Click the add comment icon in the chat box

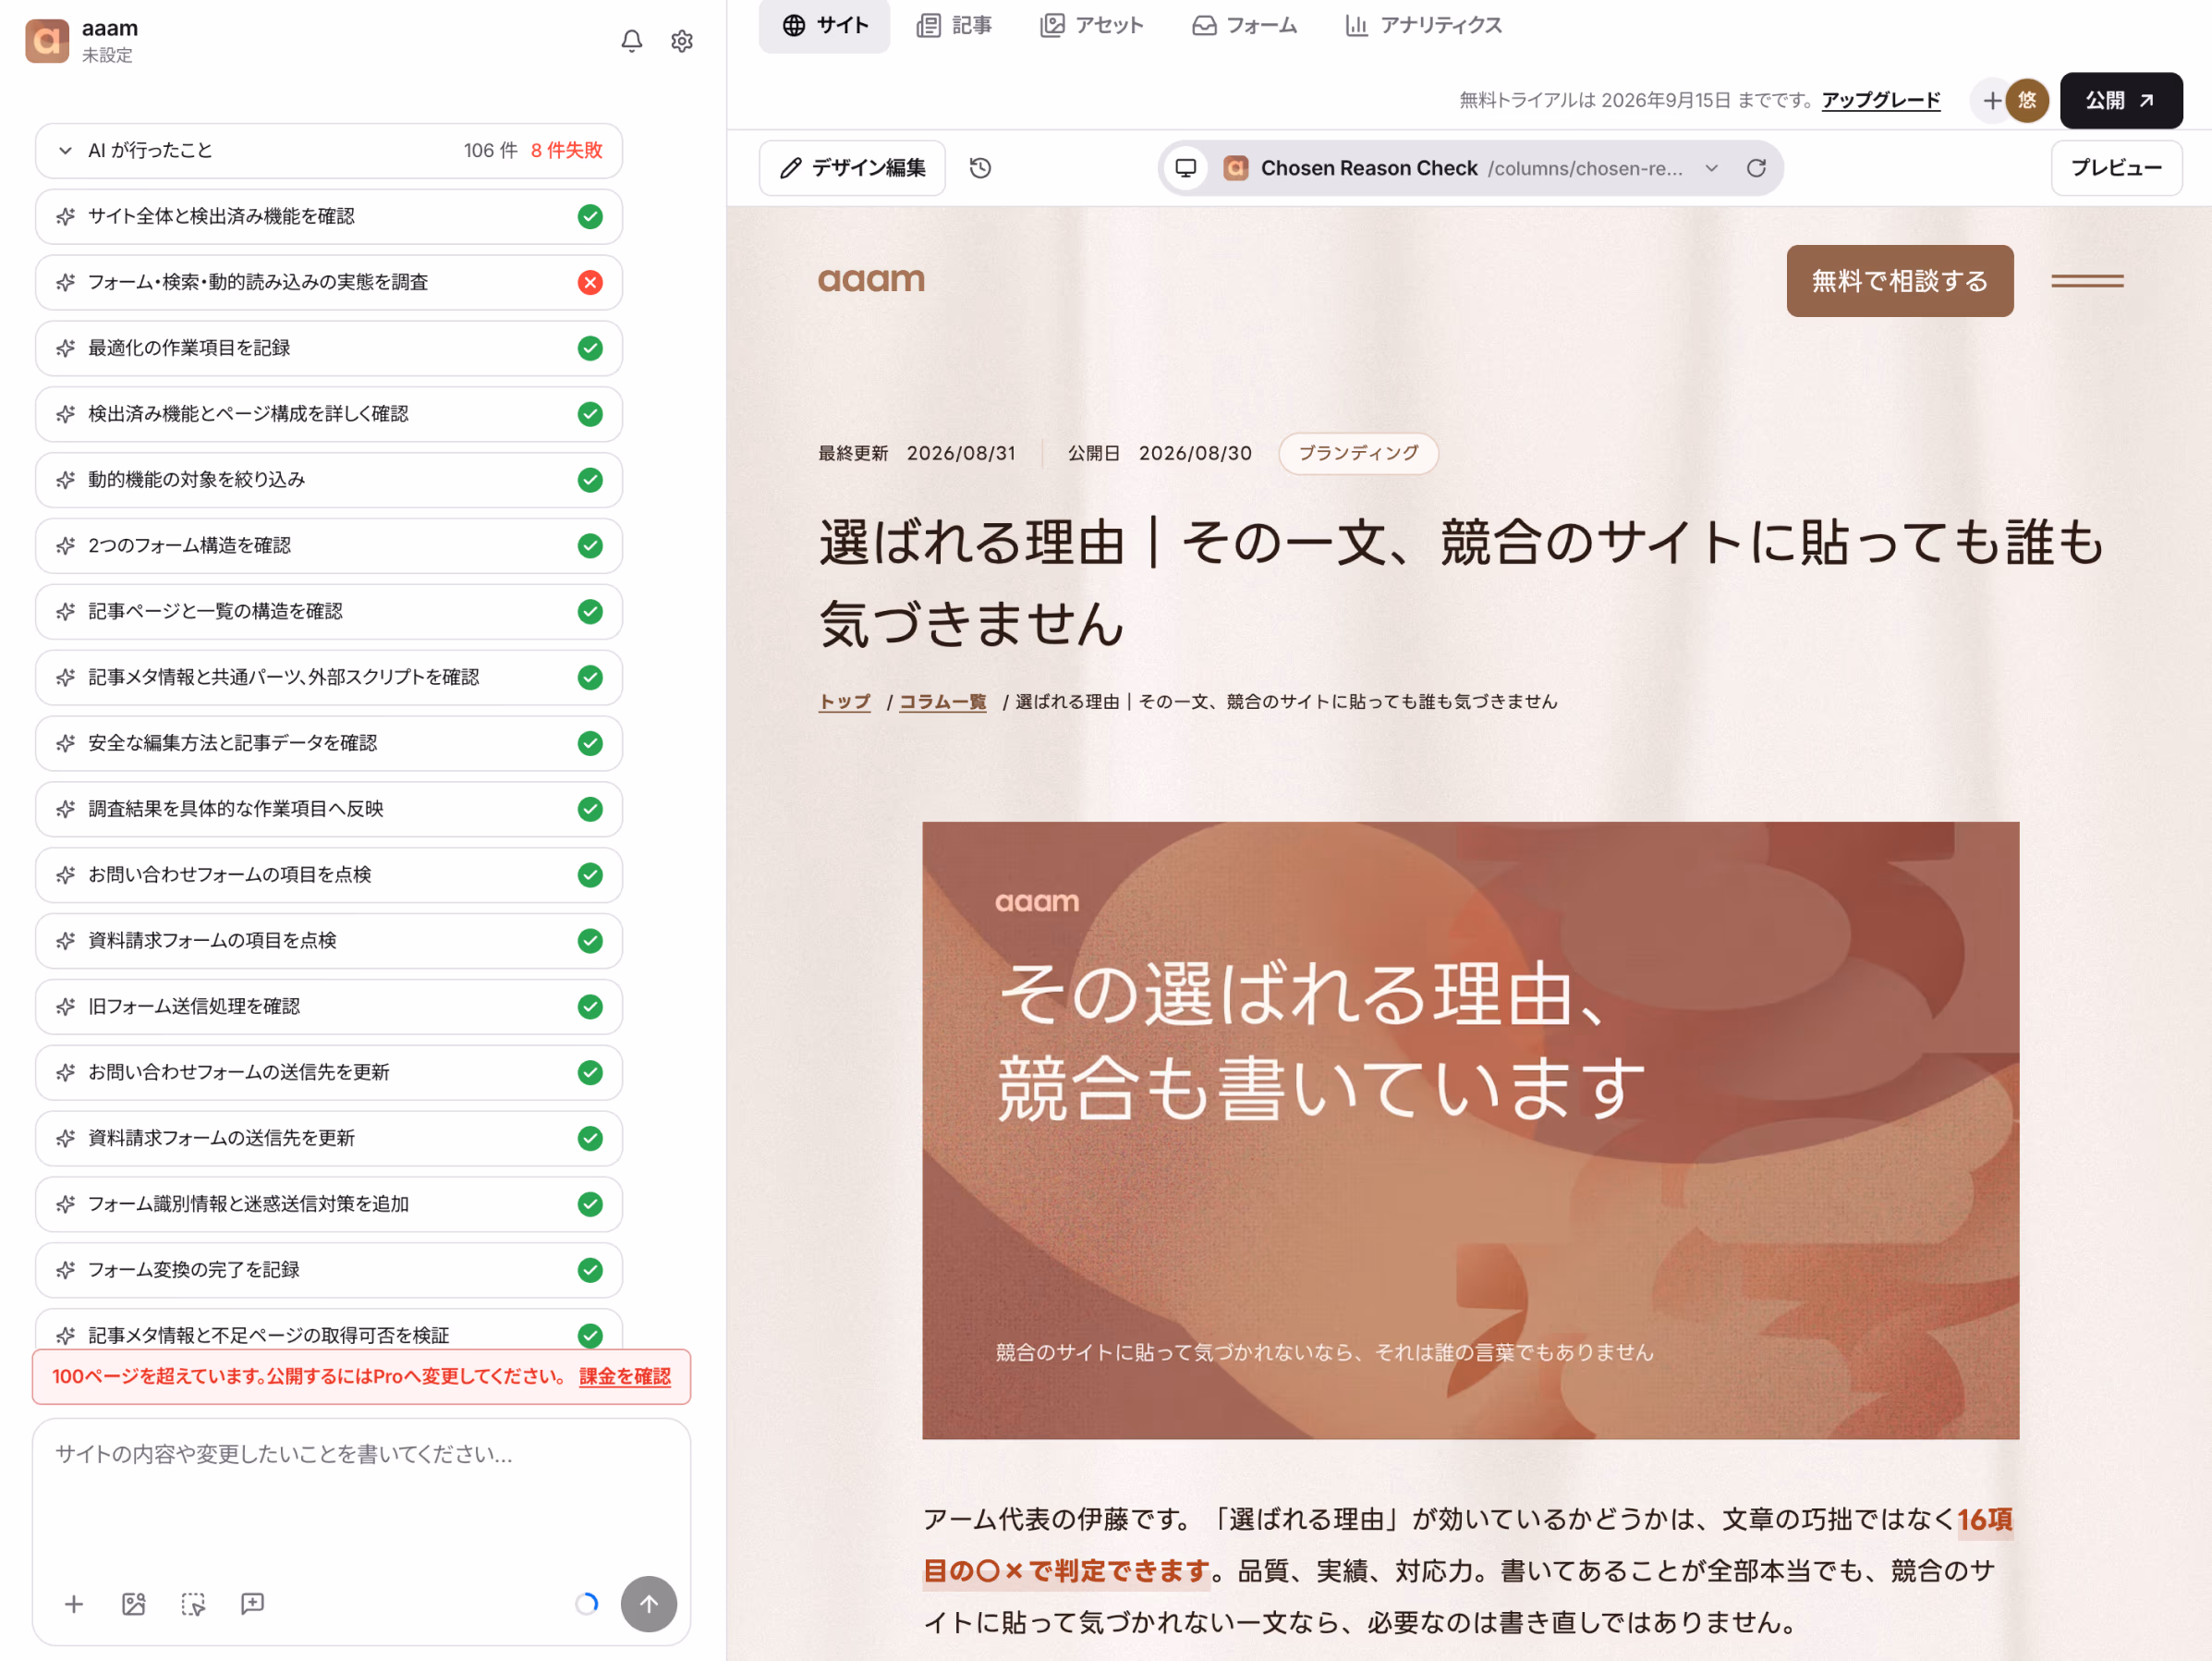coord(252,1604)
